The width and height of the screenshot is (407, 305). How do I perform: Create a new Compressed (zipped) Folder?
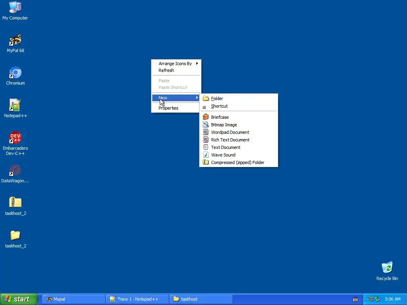(238, 162)
